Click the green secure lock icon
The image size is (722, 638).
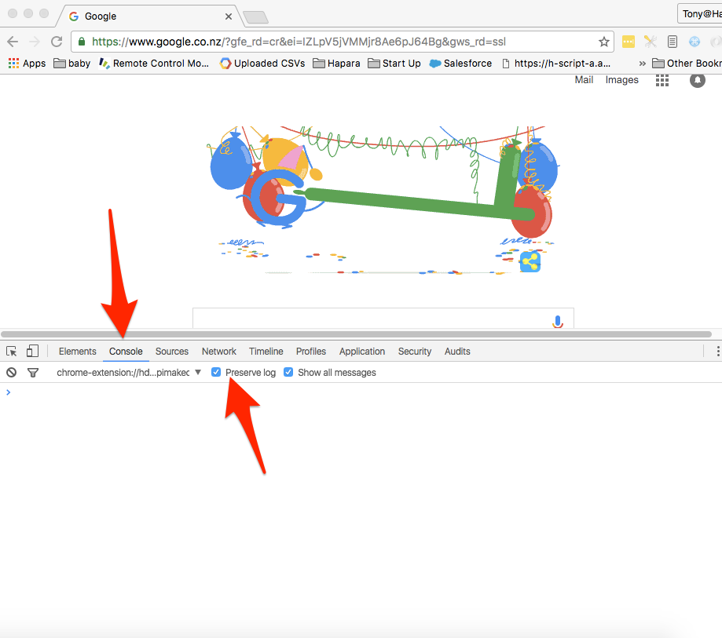[82, 42]
